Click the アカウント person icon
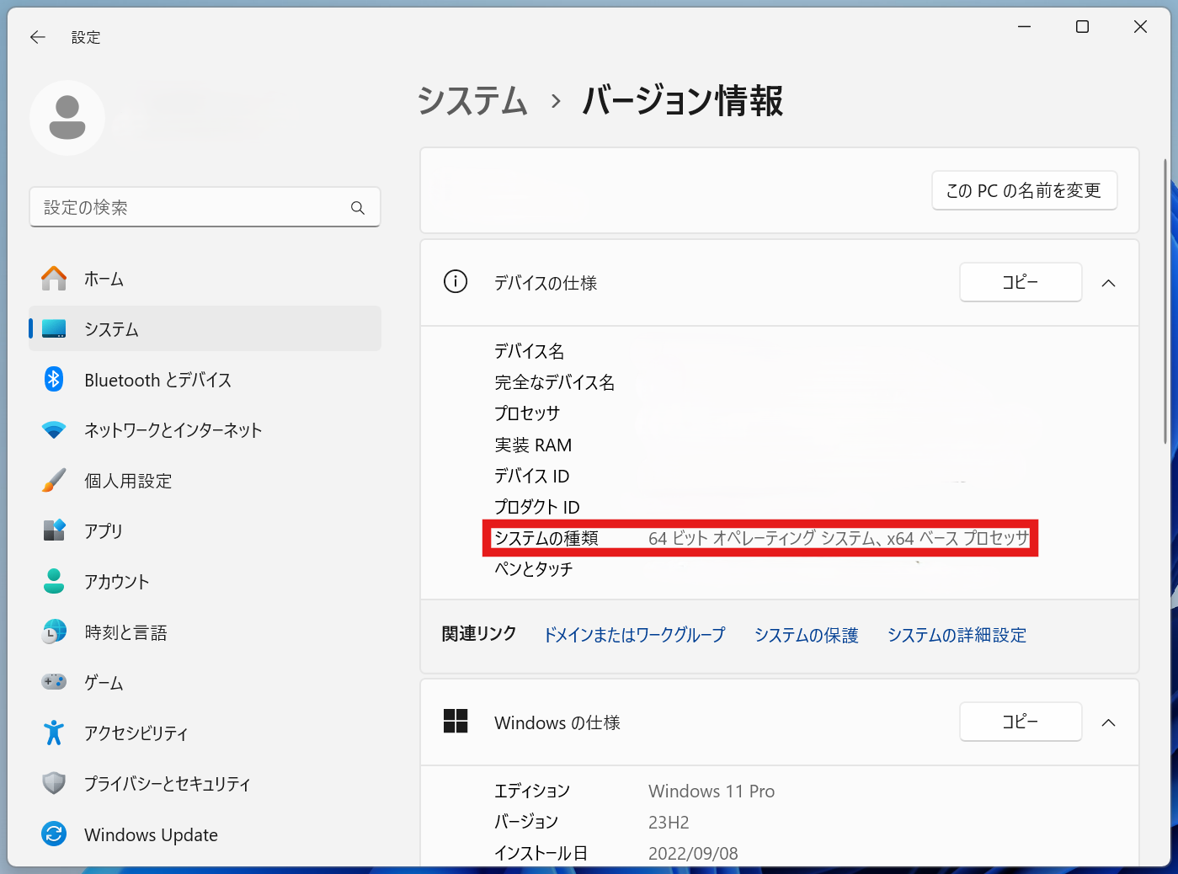 54,581
